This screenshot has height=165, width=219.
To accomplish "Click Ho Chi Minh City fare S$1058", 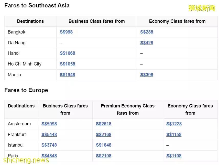I will [67, 64].
